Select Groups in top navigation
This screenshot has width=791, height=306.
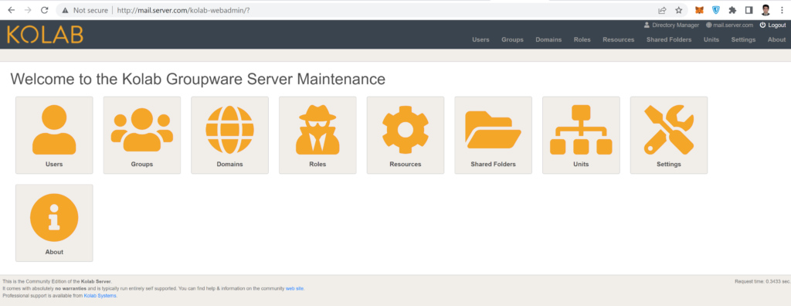tap(513, 39)
